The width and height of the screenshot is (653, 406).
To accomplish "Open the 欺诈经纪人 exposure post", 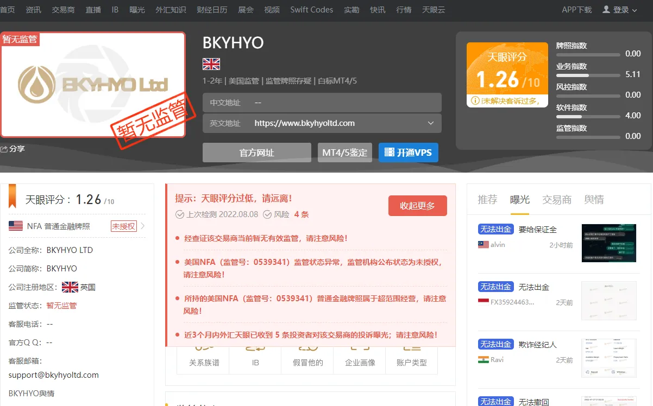I will pos(538,345).
